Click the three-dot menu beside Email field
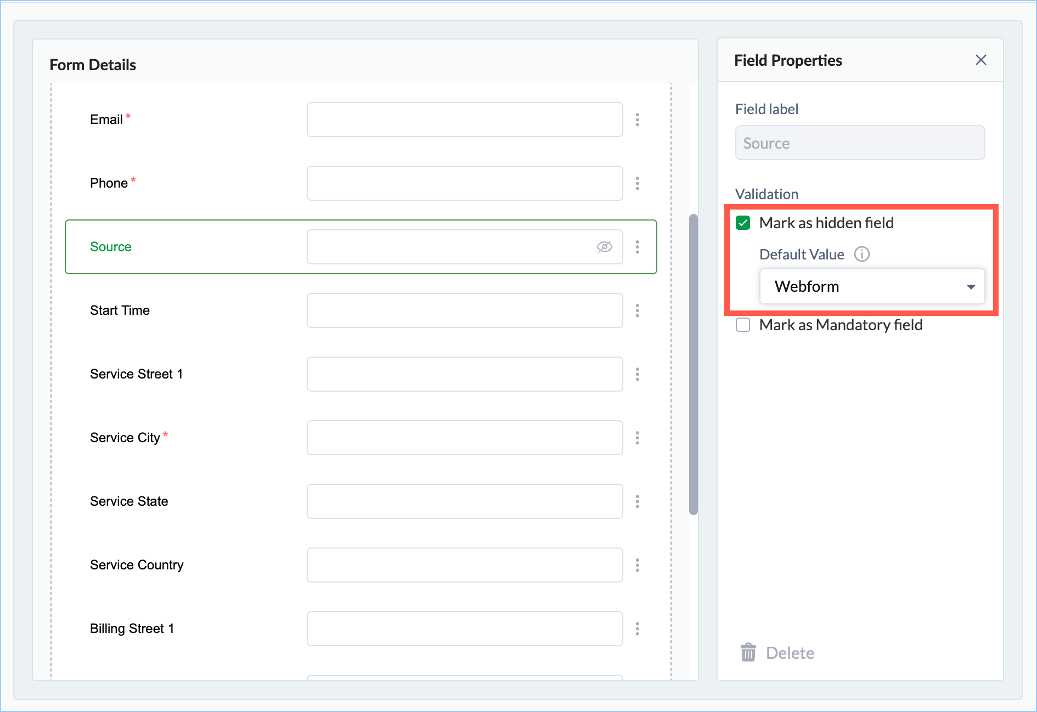 pyautogui.click(x=637, y=120)
